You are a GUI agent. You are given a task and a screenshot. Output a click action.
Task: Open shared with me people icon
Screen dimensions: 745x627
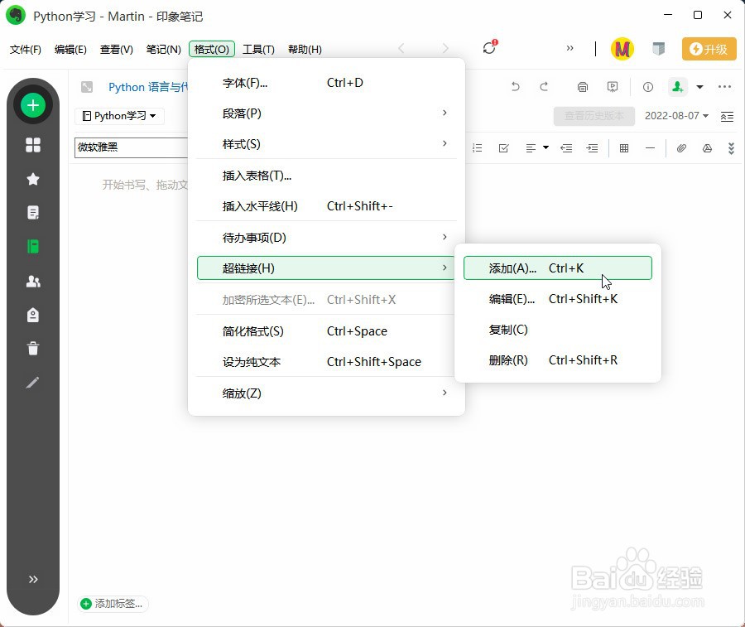33,281
